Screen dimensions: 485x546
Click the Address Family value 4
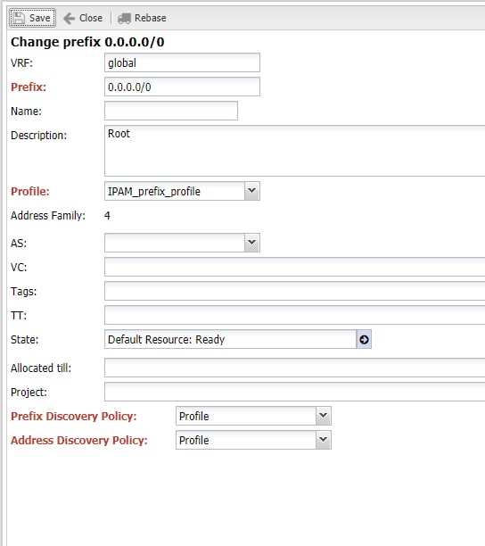click(107, 216)
